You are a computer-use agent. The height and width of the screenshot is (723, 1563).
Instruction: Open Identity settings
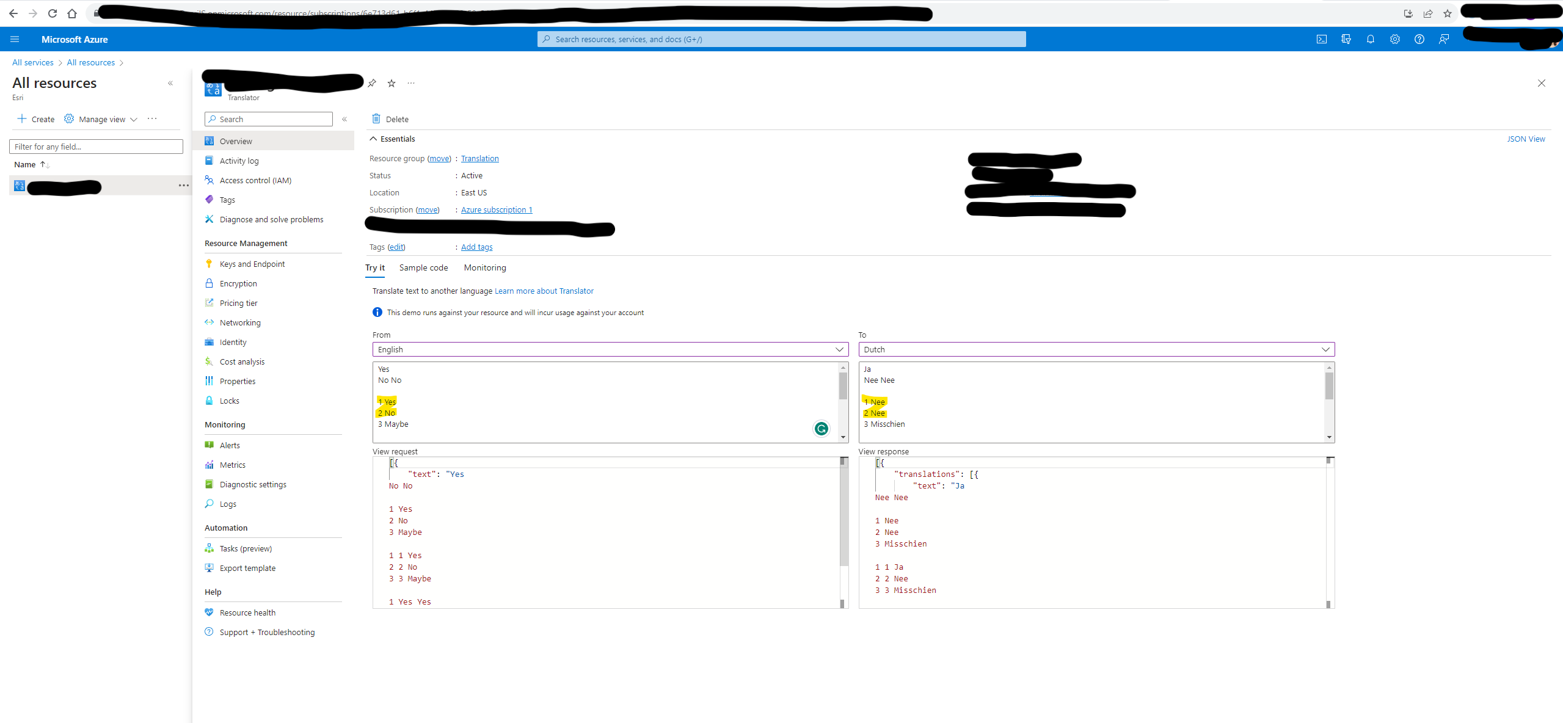tap(233, 342)
